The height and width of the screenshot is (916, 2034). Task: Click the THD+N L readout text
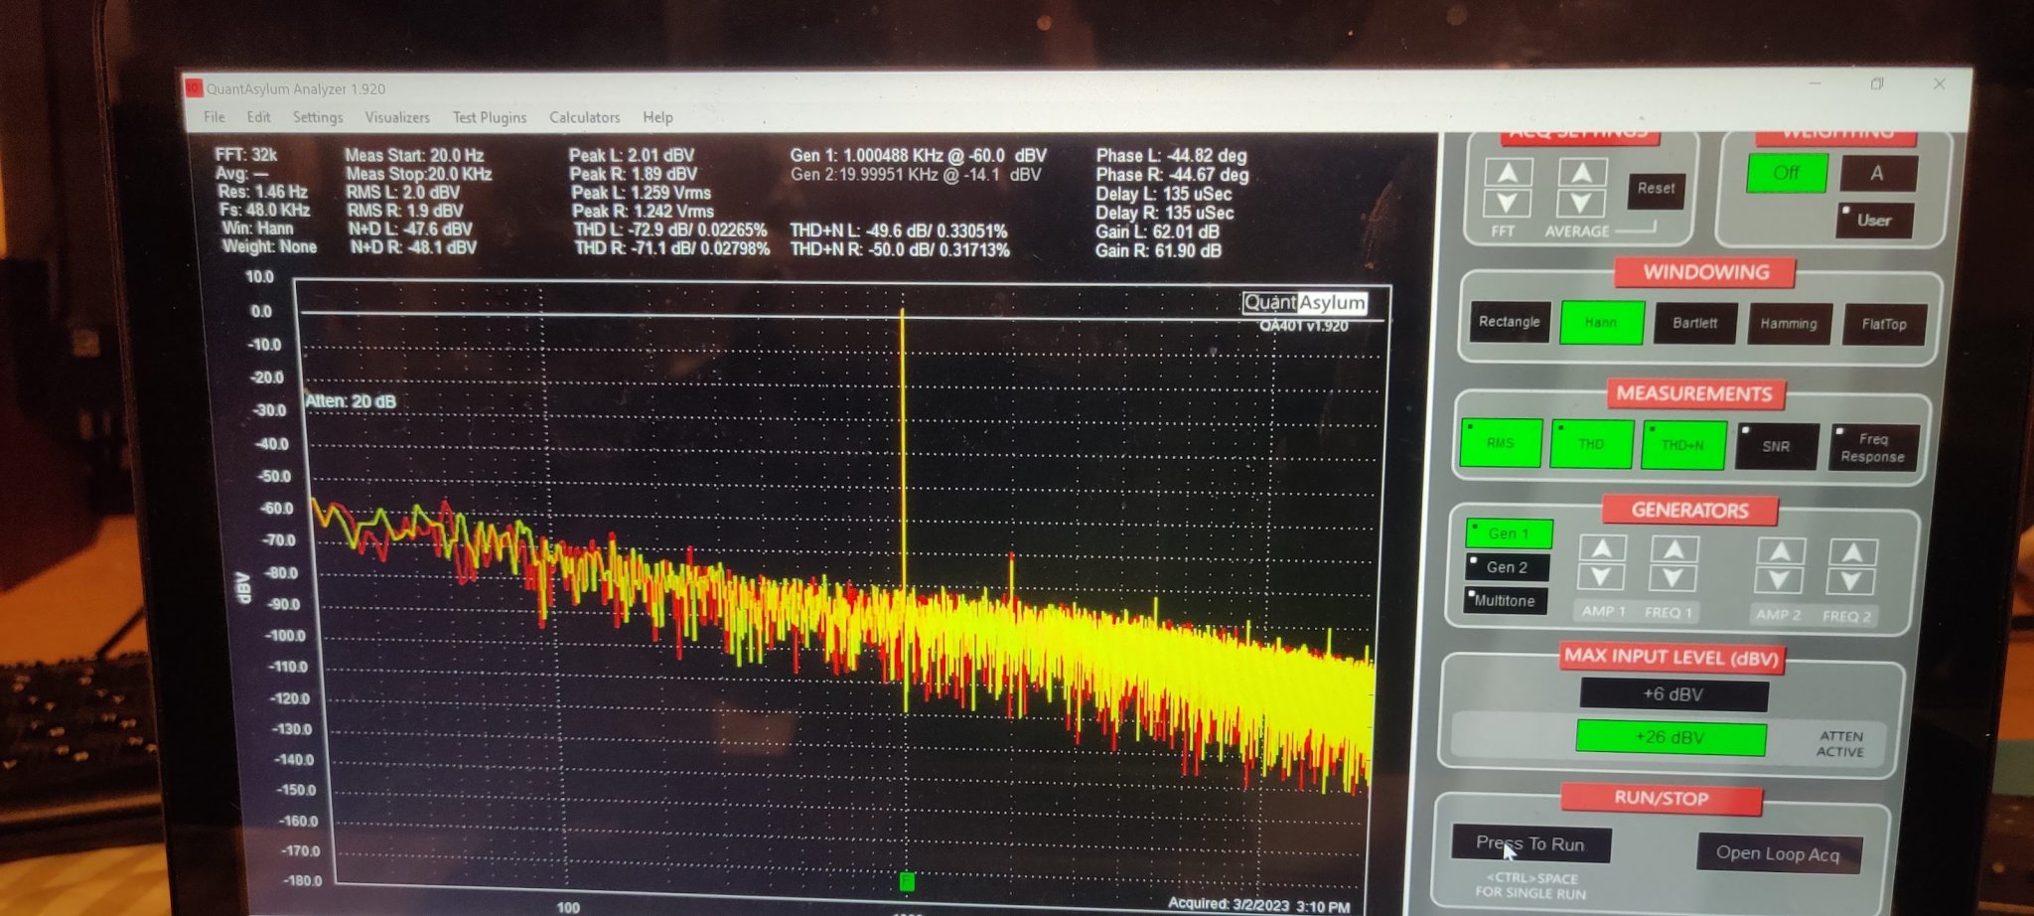coord(899,230)
